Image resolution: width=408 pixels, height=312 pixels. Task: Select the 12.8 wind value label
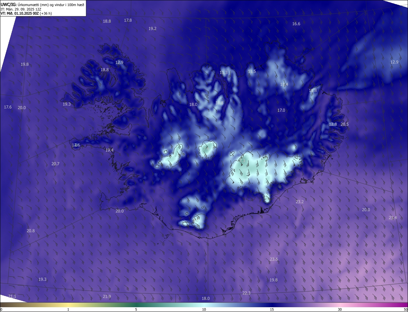click(x=333, y=124)
